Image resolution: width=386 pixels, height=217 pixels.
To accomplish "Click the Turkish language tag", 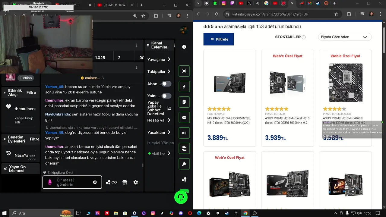I will click(x=26, y=78).
